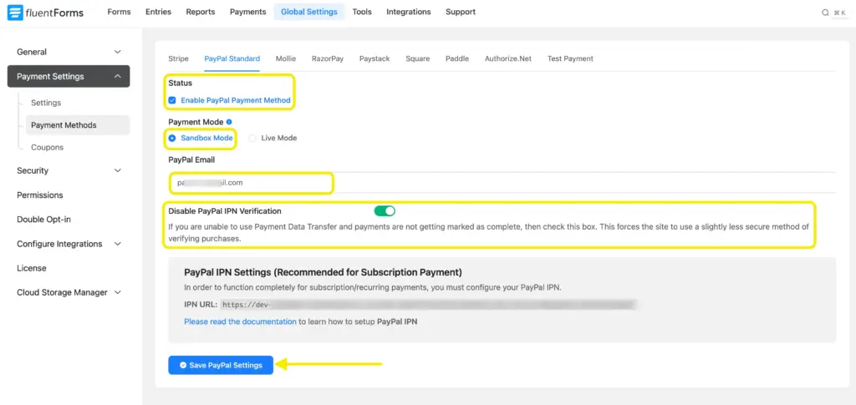Select Global Settings in the top navigation
This screenshot has height=405, width=856.
[309, 12]
